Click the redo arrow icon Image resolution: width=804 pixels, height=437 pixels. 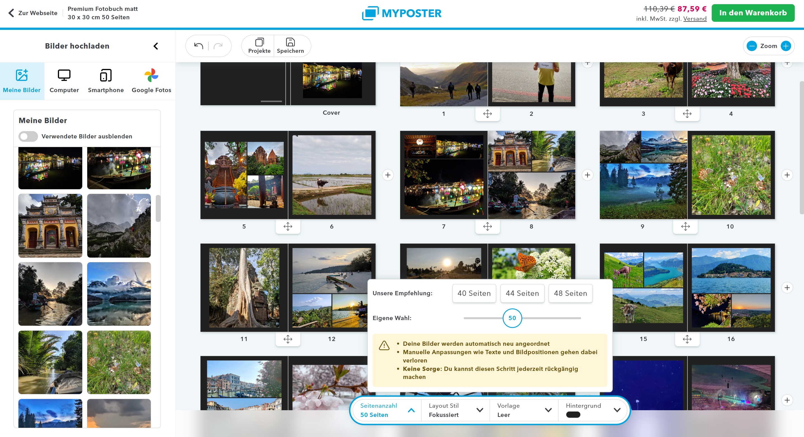[x=218, y=46]
